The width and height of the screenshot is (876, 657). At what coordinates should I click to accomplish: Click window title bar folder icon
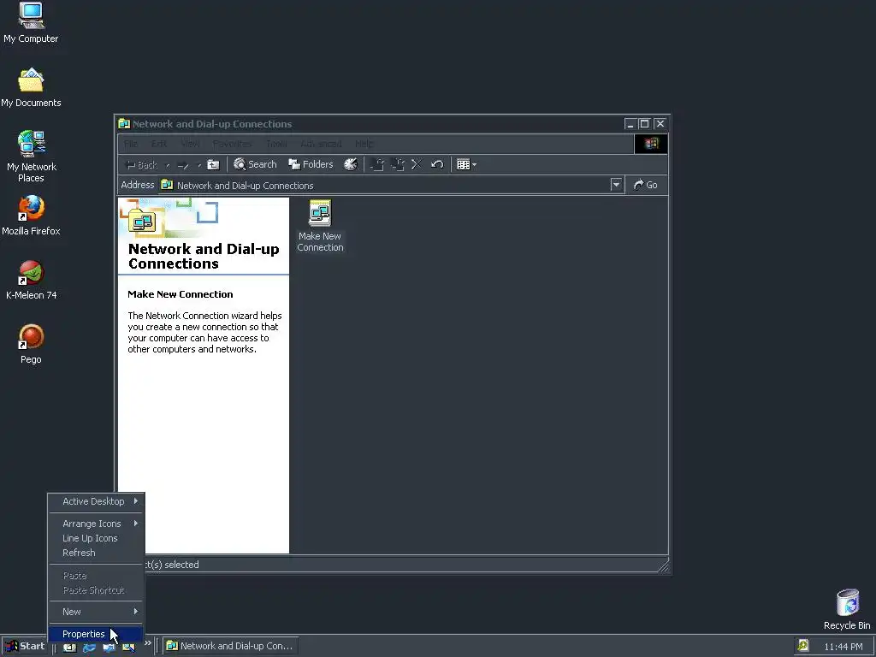tap(124, 124)
